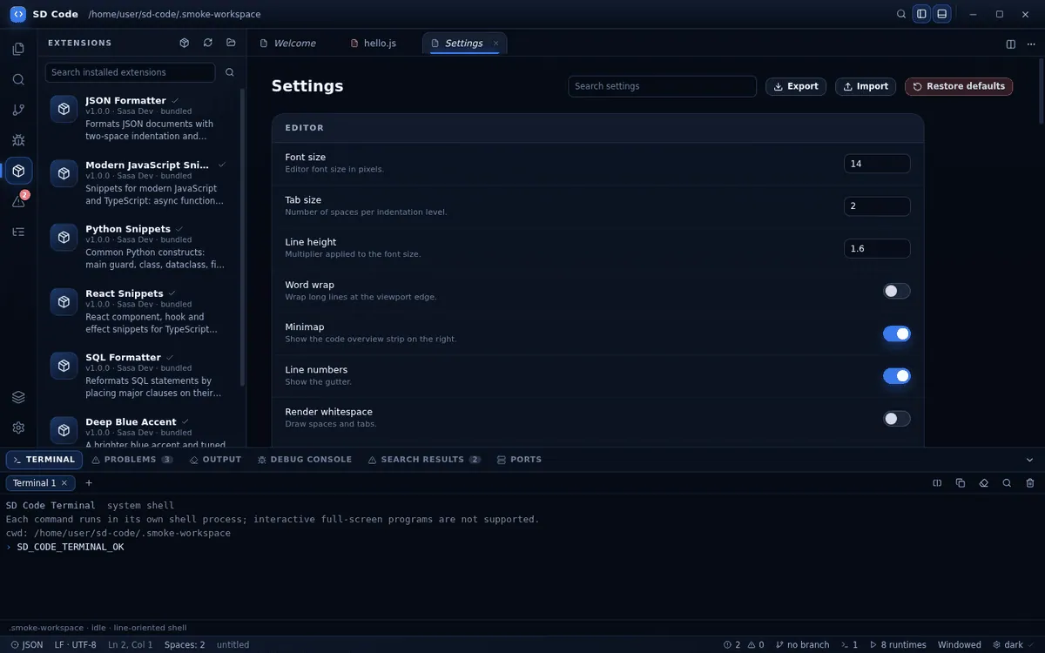The image size is (1045, 653).
Task: Enable the Render whitespace switch
Action: coord(896,419)
